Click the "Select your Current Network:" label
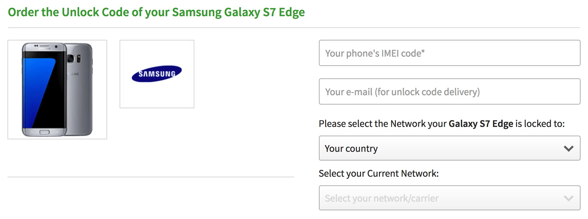Screen dimensions: 588x219 [378, 173]
